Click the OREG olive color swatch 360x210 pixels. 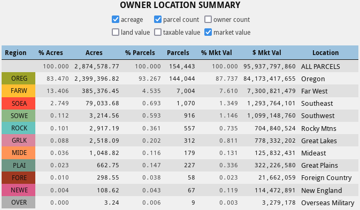pyautogui.click(x=19, y=79)
